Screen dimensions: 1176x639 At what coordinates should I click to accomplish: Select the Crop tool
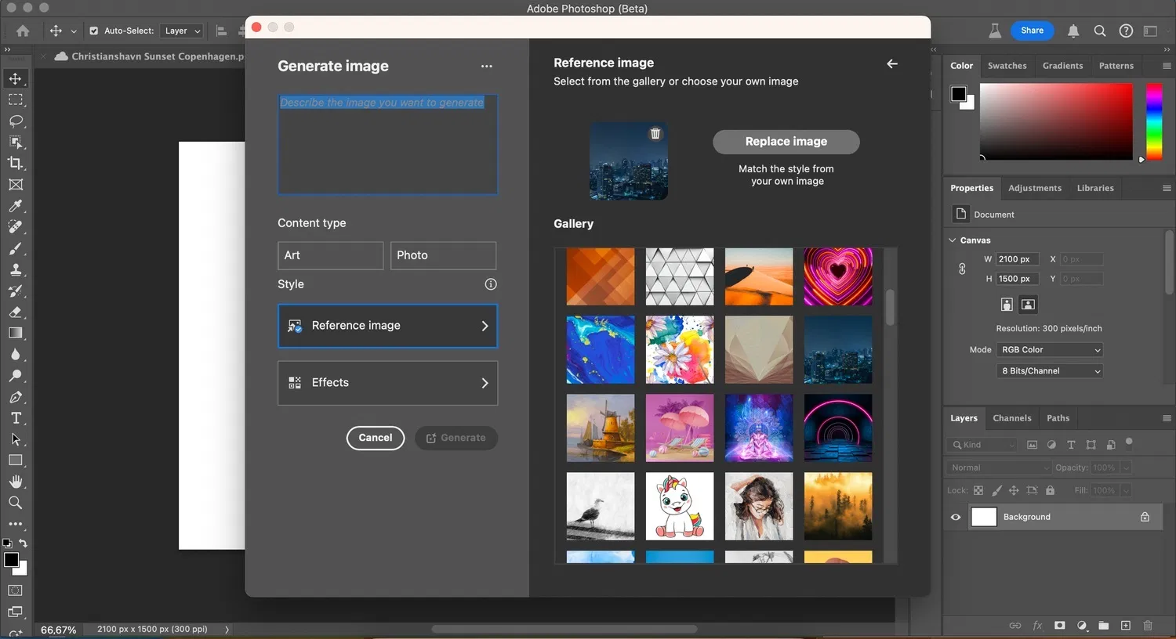pyautogui.click(x=16, y=163)
